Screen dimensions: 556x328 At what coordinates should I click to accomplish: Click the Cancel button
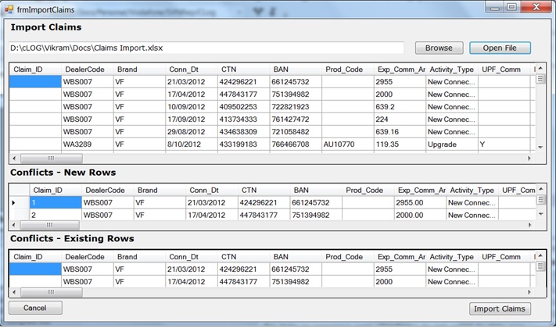pos(35,308)
